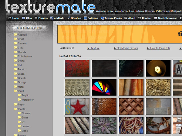
Task: Open the Home menu item
Action: pos(16,18)
